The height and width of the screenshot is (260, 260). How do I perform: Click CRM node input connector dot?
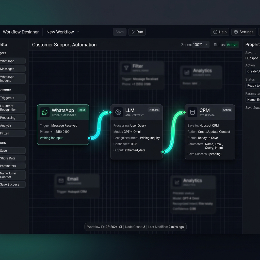(x=184, y=112)
